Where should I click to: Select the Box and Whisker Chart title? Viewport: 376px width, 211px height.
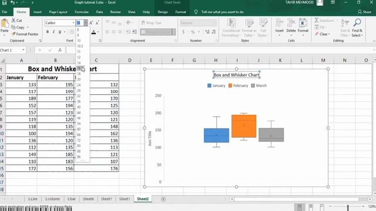point(236,75)
